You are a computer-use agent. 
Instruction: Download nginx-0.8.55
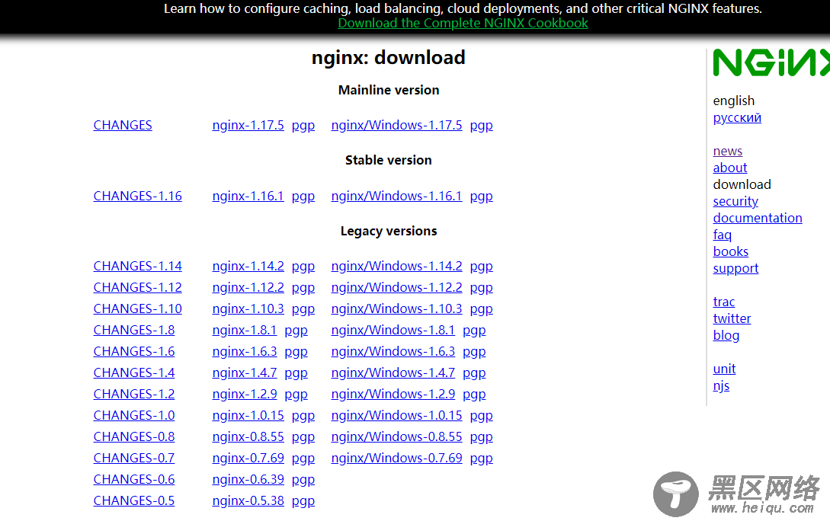click(248, 437)
